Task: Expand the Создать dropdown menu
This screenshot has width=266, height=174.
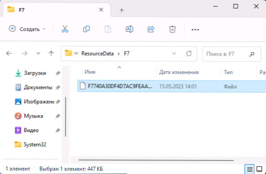Action: pyautogui.click(x=44, y=29)
